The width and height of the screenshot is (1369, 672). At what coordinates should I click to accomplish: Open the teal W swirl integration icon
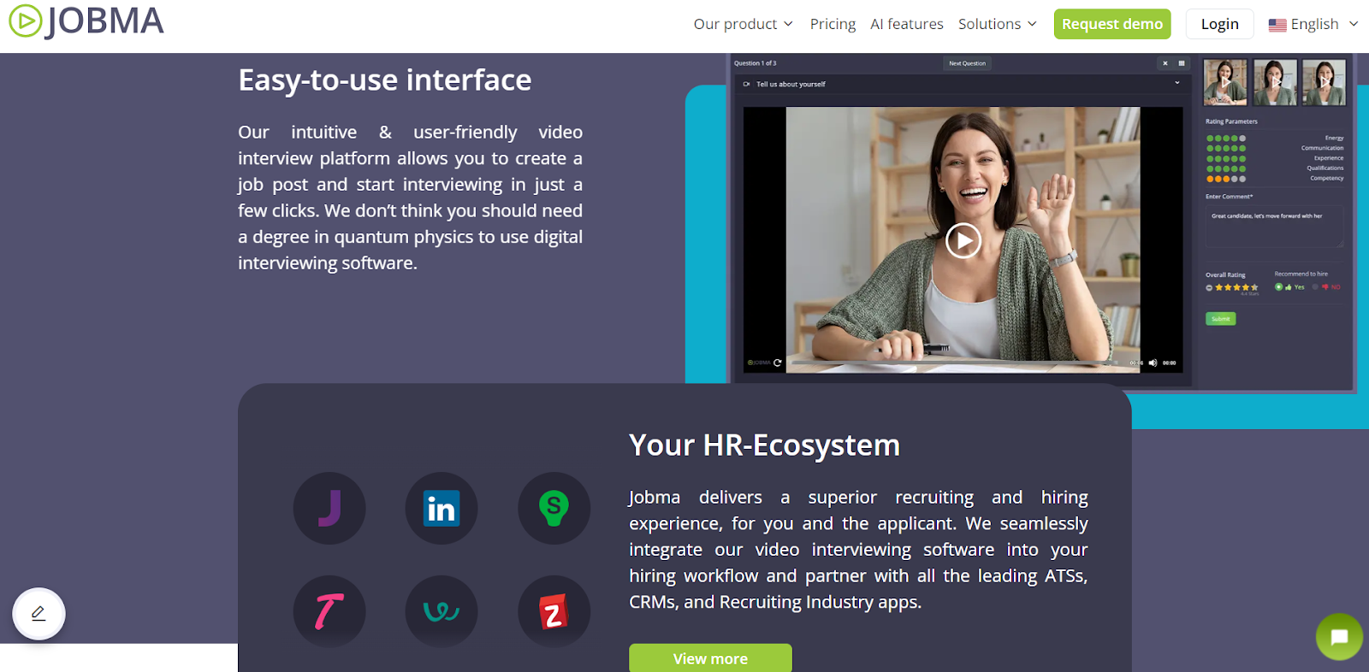[442, 611]
